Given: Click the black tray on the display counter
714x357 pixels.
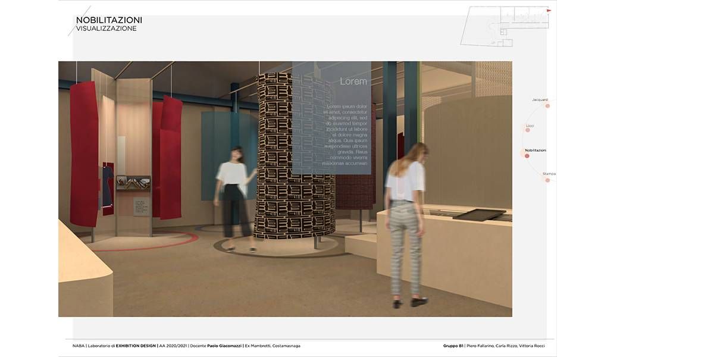Looking at the screenshot, I should coord(479,214).
